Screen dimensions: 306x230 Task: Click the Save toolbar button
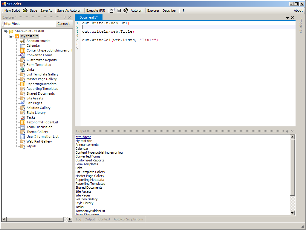click(x=33, y=10)
